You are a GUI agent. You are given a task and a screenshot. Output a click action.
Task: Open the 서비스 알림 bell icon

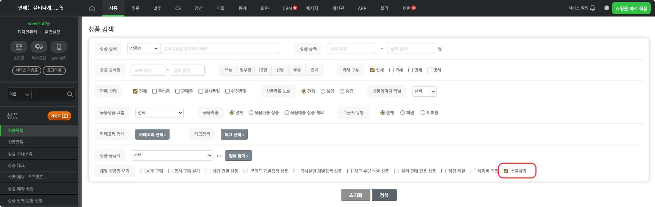593,8
